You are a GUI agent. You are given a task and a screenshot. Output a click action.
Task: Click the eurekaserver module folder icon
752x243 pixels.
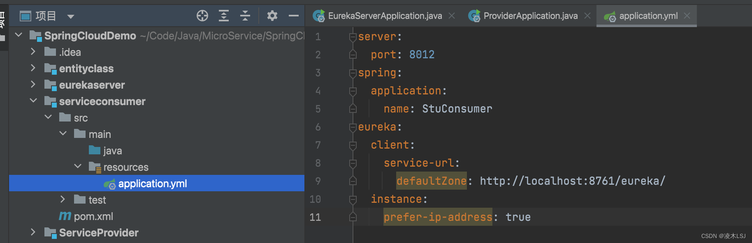point(51,85)
